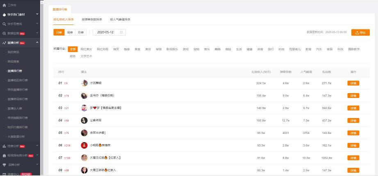Switch to the 按弹幕条数排序 tab

pyautogui.click(x=92, y=20)
